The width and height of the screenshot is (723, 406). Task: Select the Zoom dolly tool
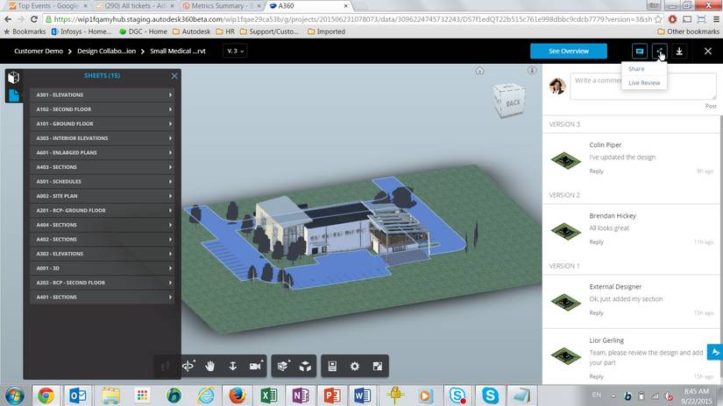pos(233,366)
